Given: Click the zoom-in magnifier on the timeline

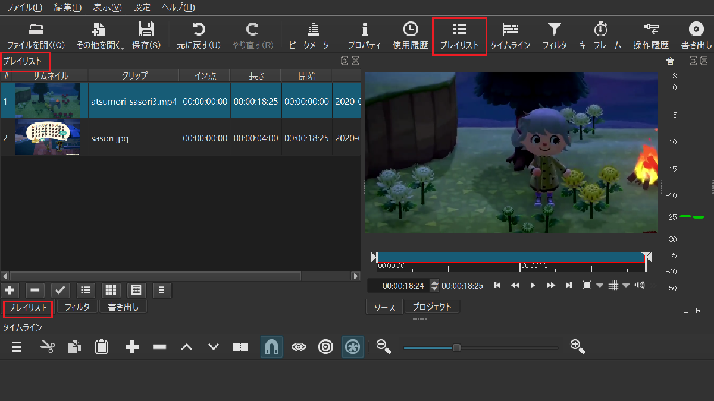Looking at the screenshot, I should point(578,348).
